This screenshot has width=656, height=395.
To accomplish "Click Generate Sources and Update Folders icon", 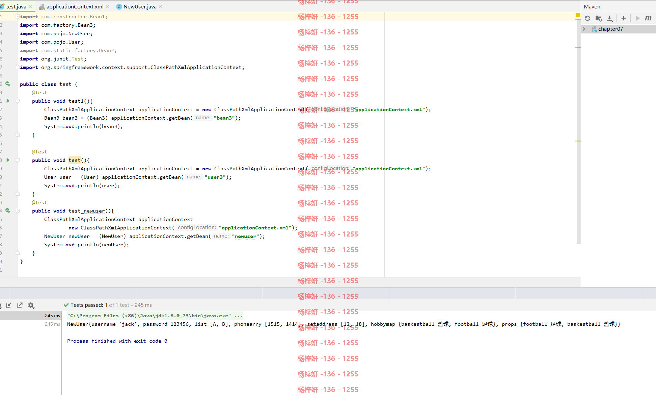I will (x=599, y=18).
